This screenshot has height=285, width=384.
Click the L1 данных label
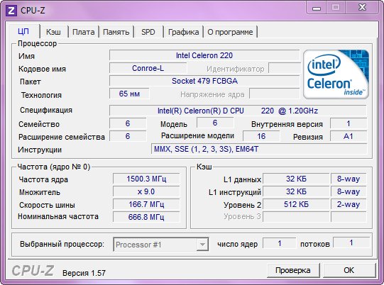coord(242,180)
